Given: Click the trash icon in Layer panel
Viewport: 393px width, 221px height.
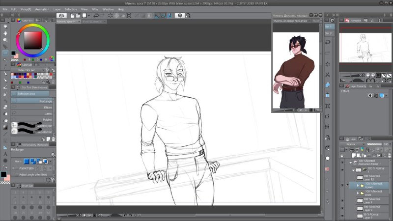Looking at the screenshot, I should pos(389,156).
